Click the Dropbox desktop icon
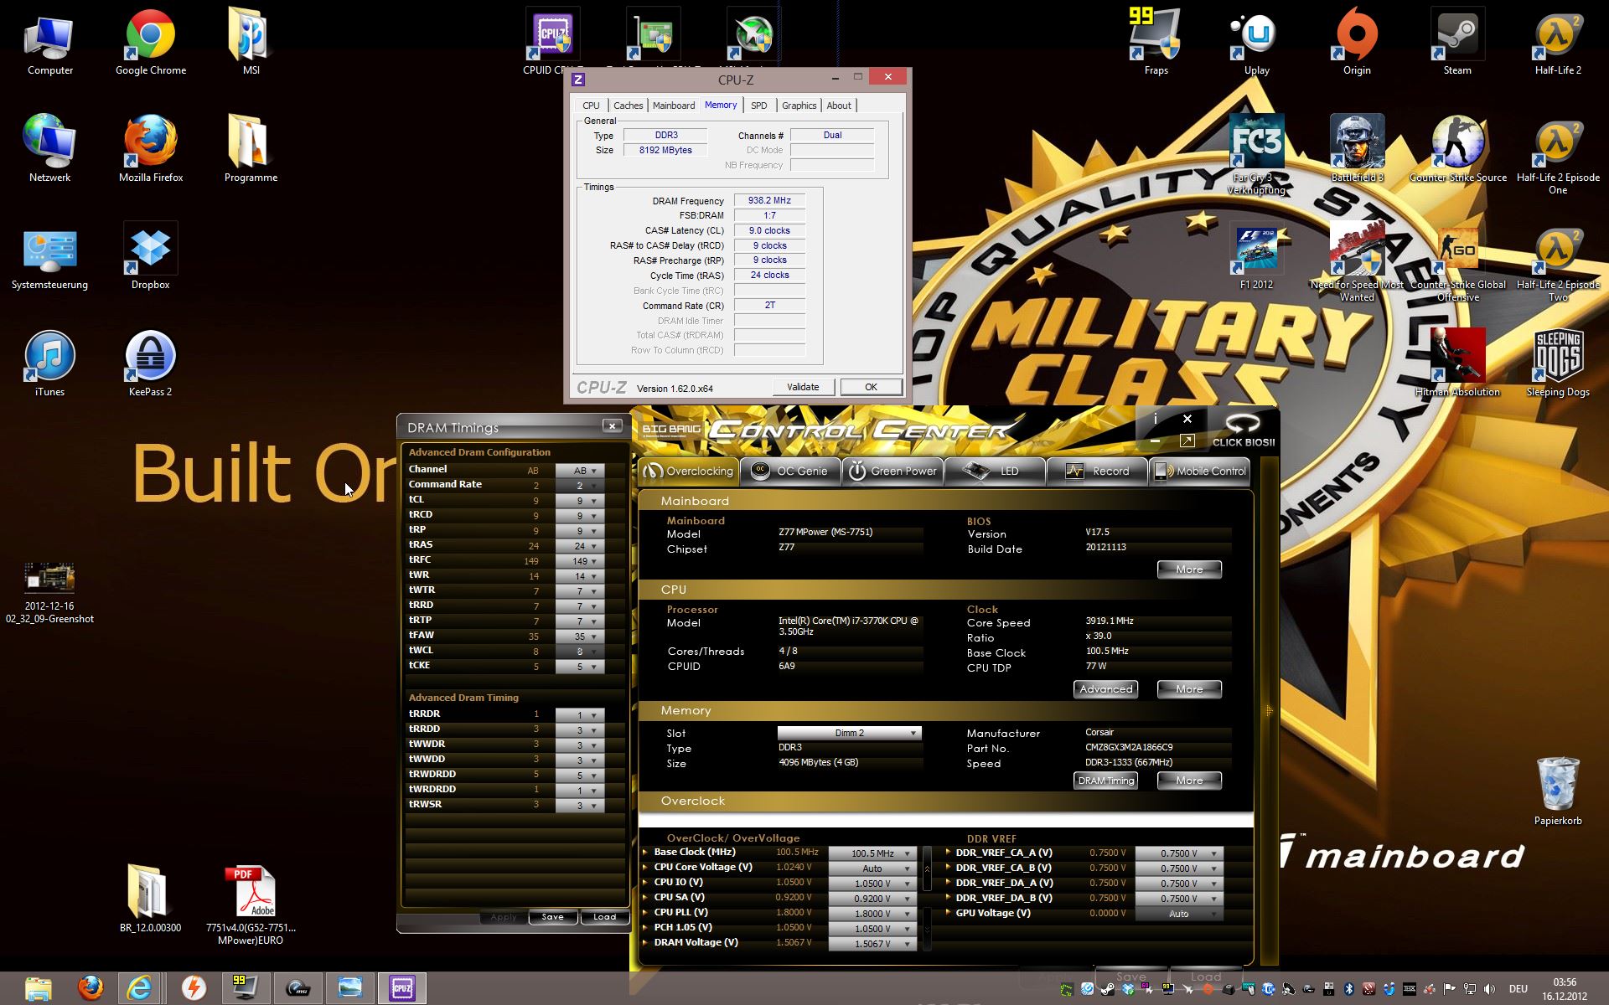The height and width of the screenshot is (1005, 1609). pyautogui.click(x=150, y=250)
